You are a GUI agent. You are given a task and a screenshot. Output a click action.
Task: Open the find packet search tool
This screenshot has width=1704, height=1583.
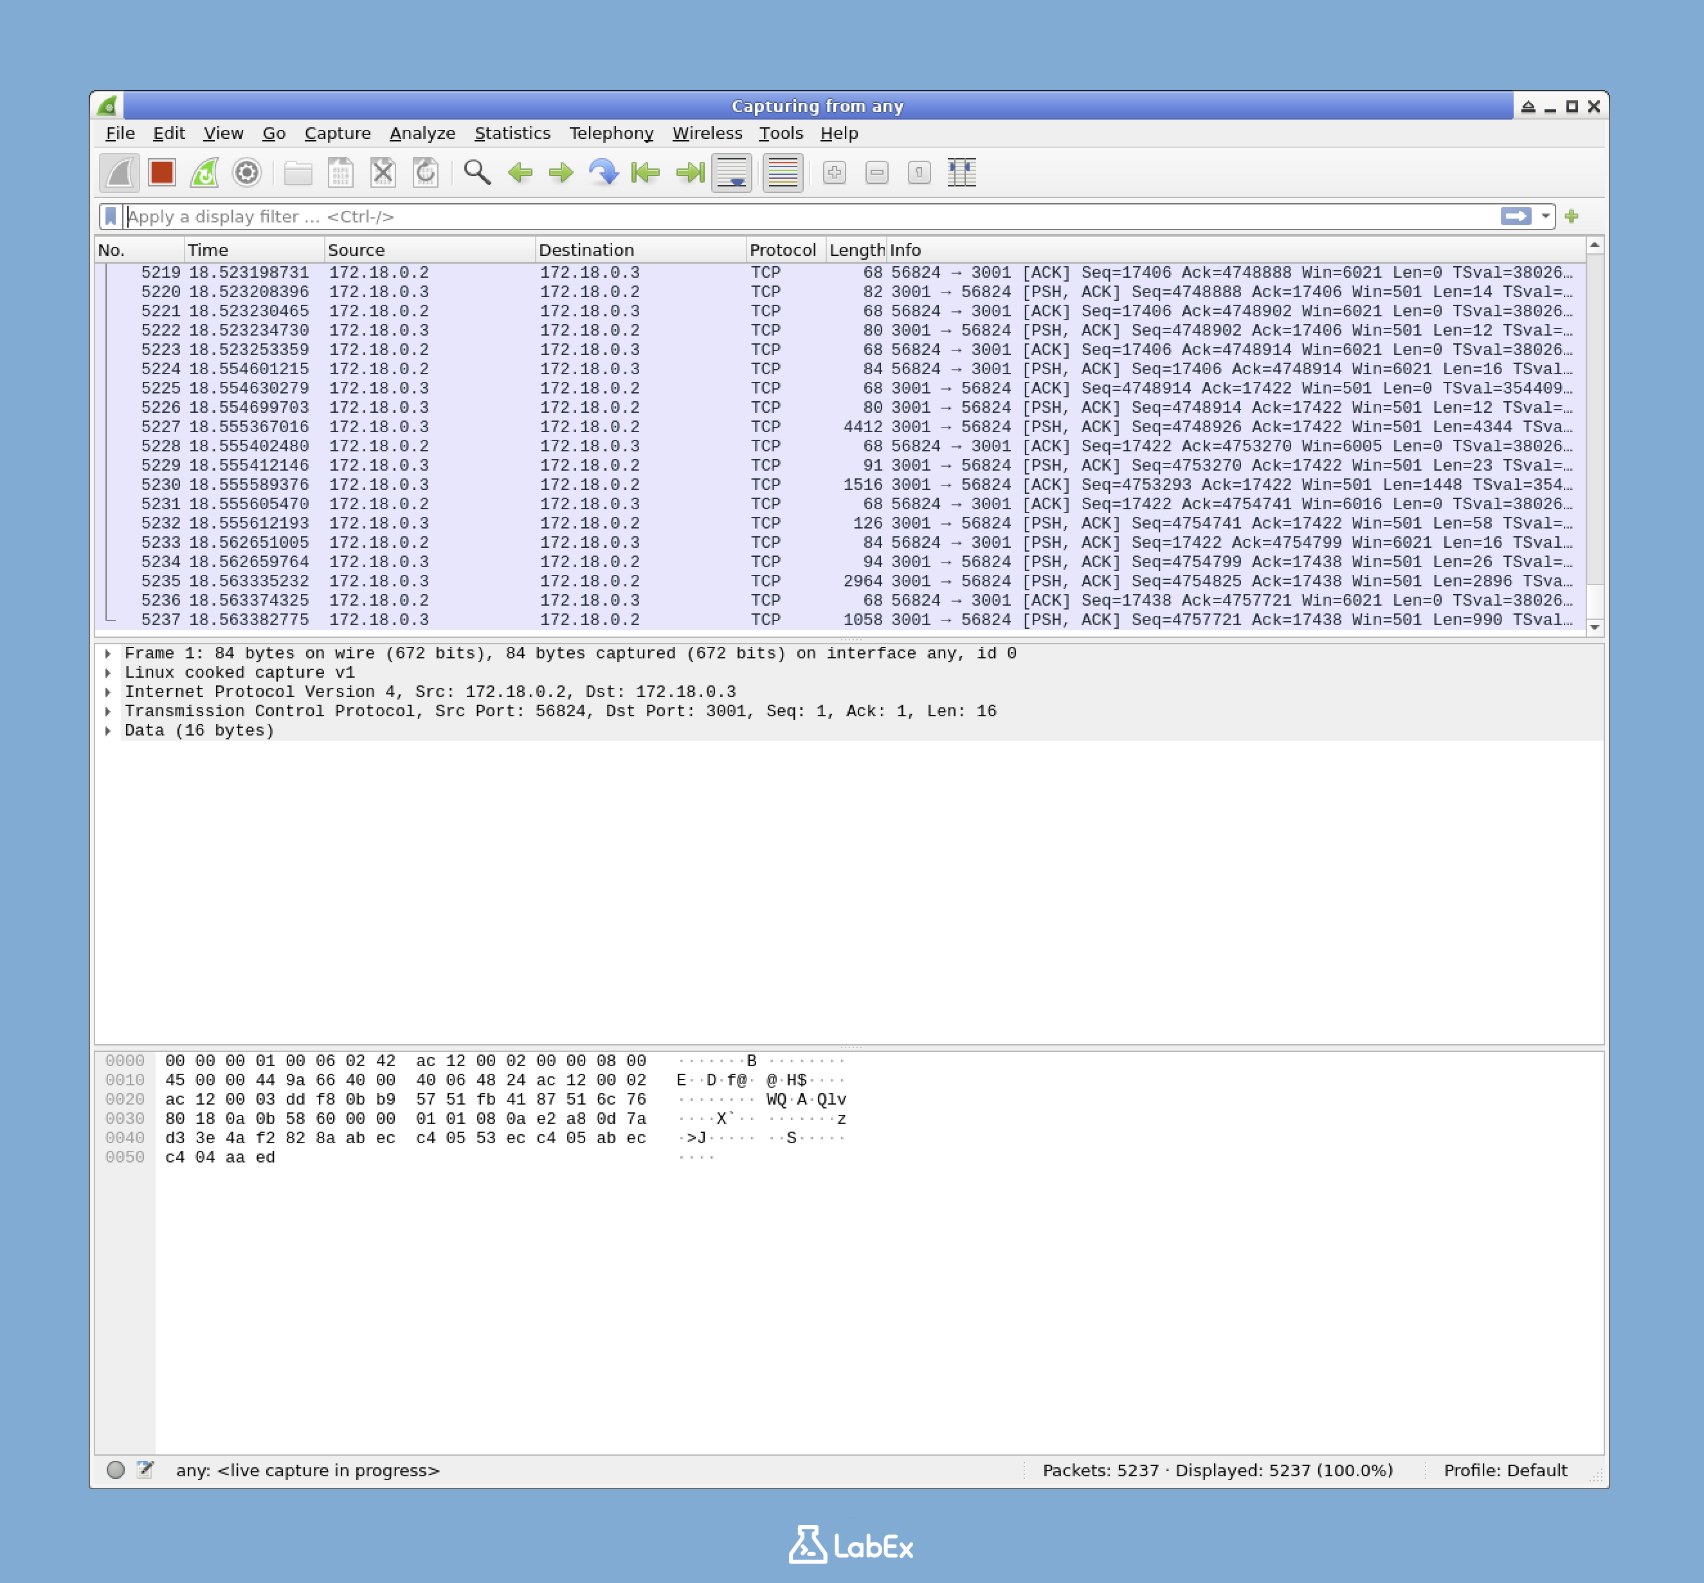click(x=477, y=172)
